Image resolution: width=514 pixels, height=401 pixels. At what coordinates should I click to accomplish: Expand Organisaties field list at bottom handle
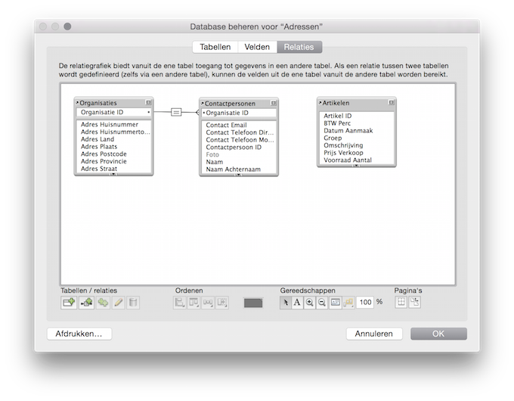coord(113,174)
